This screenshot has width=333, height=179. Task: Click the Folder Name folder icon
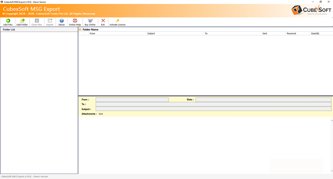coord(80,30)
